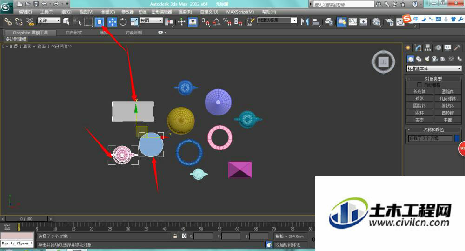The image size is (465, 251).
Task: Click the 茶壶 primitive button
Action: click(419, 120)
